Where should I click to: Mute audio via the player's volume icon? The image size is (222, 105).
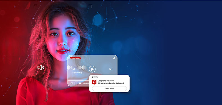click(72, 83)
